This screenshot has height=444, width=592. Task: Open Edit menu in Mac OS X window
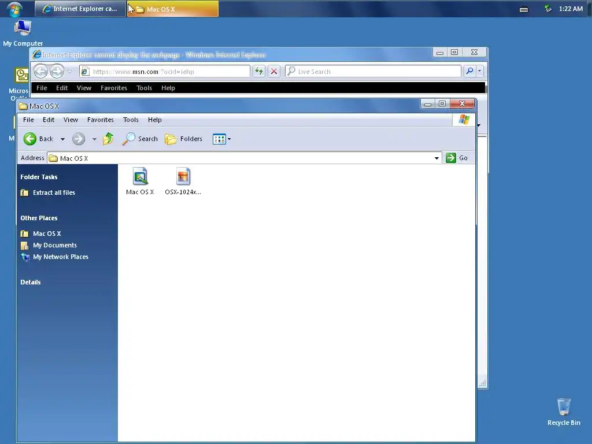(49, 120)
